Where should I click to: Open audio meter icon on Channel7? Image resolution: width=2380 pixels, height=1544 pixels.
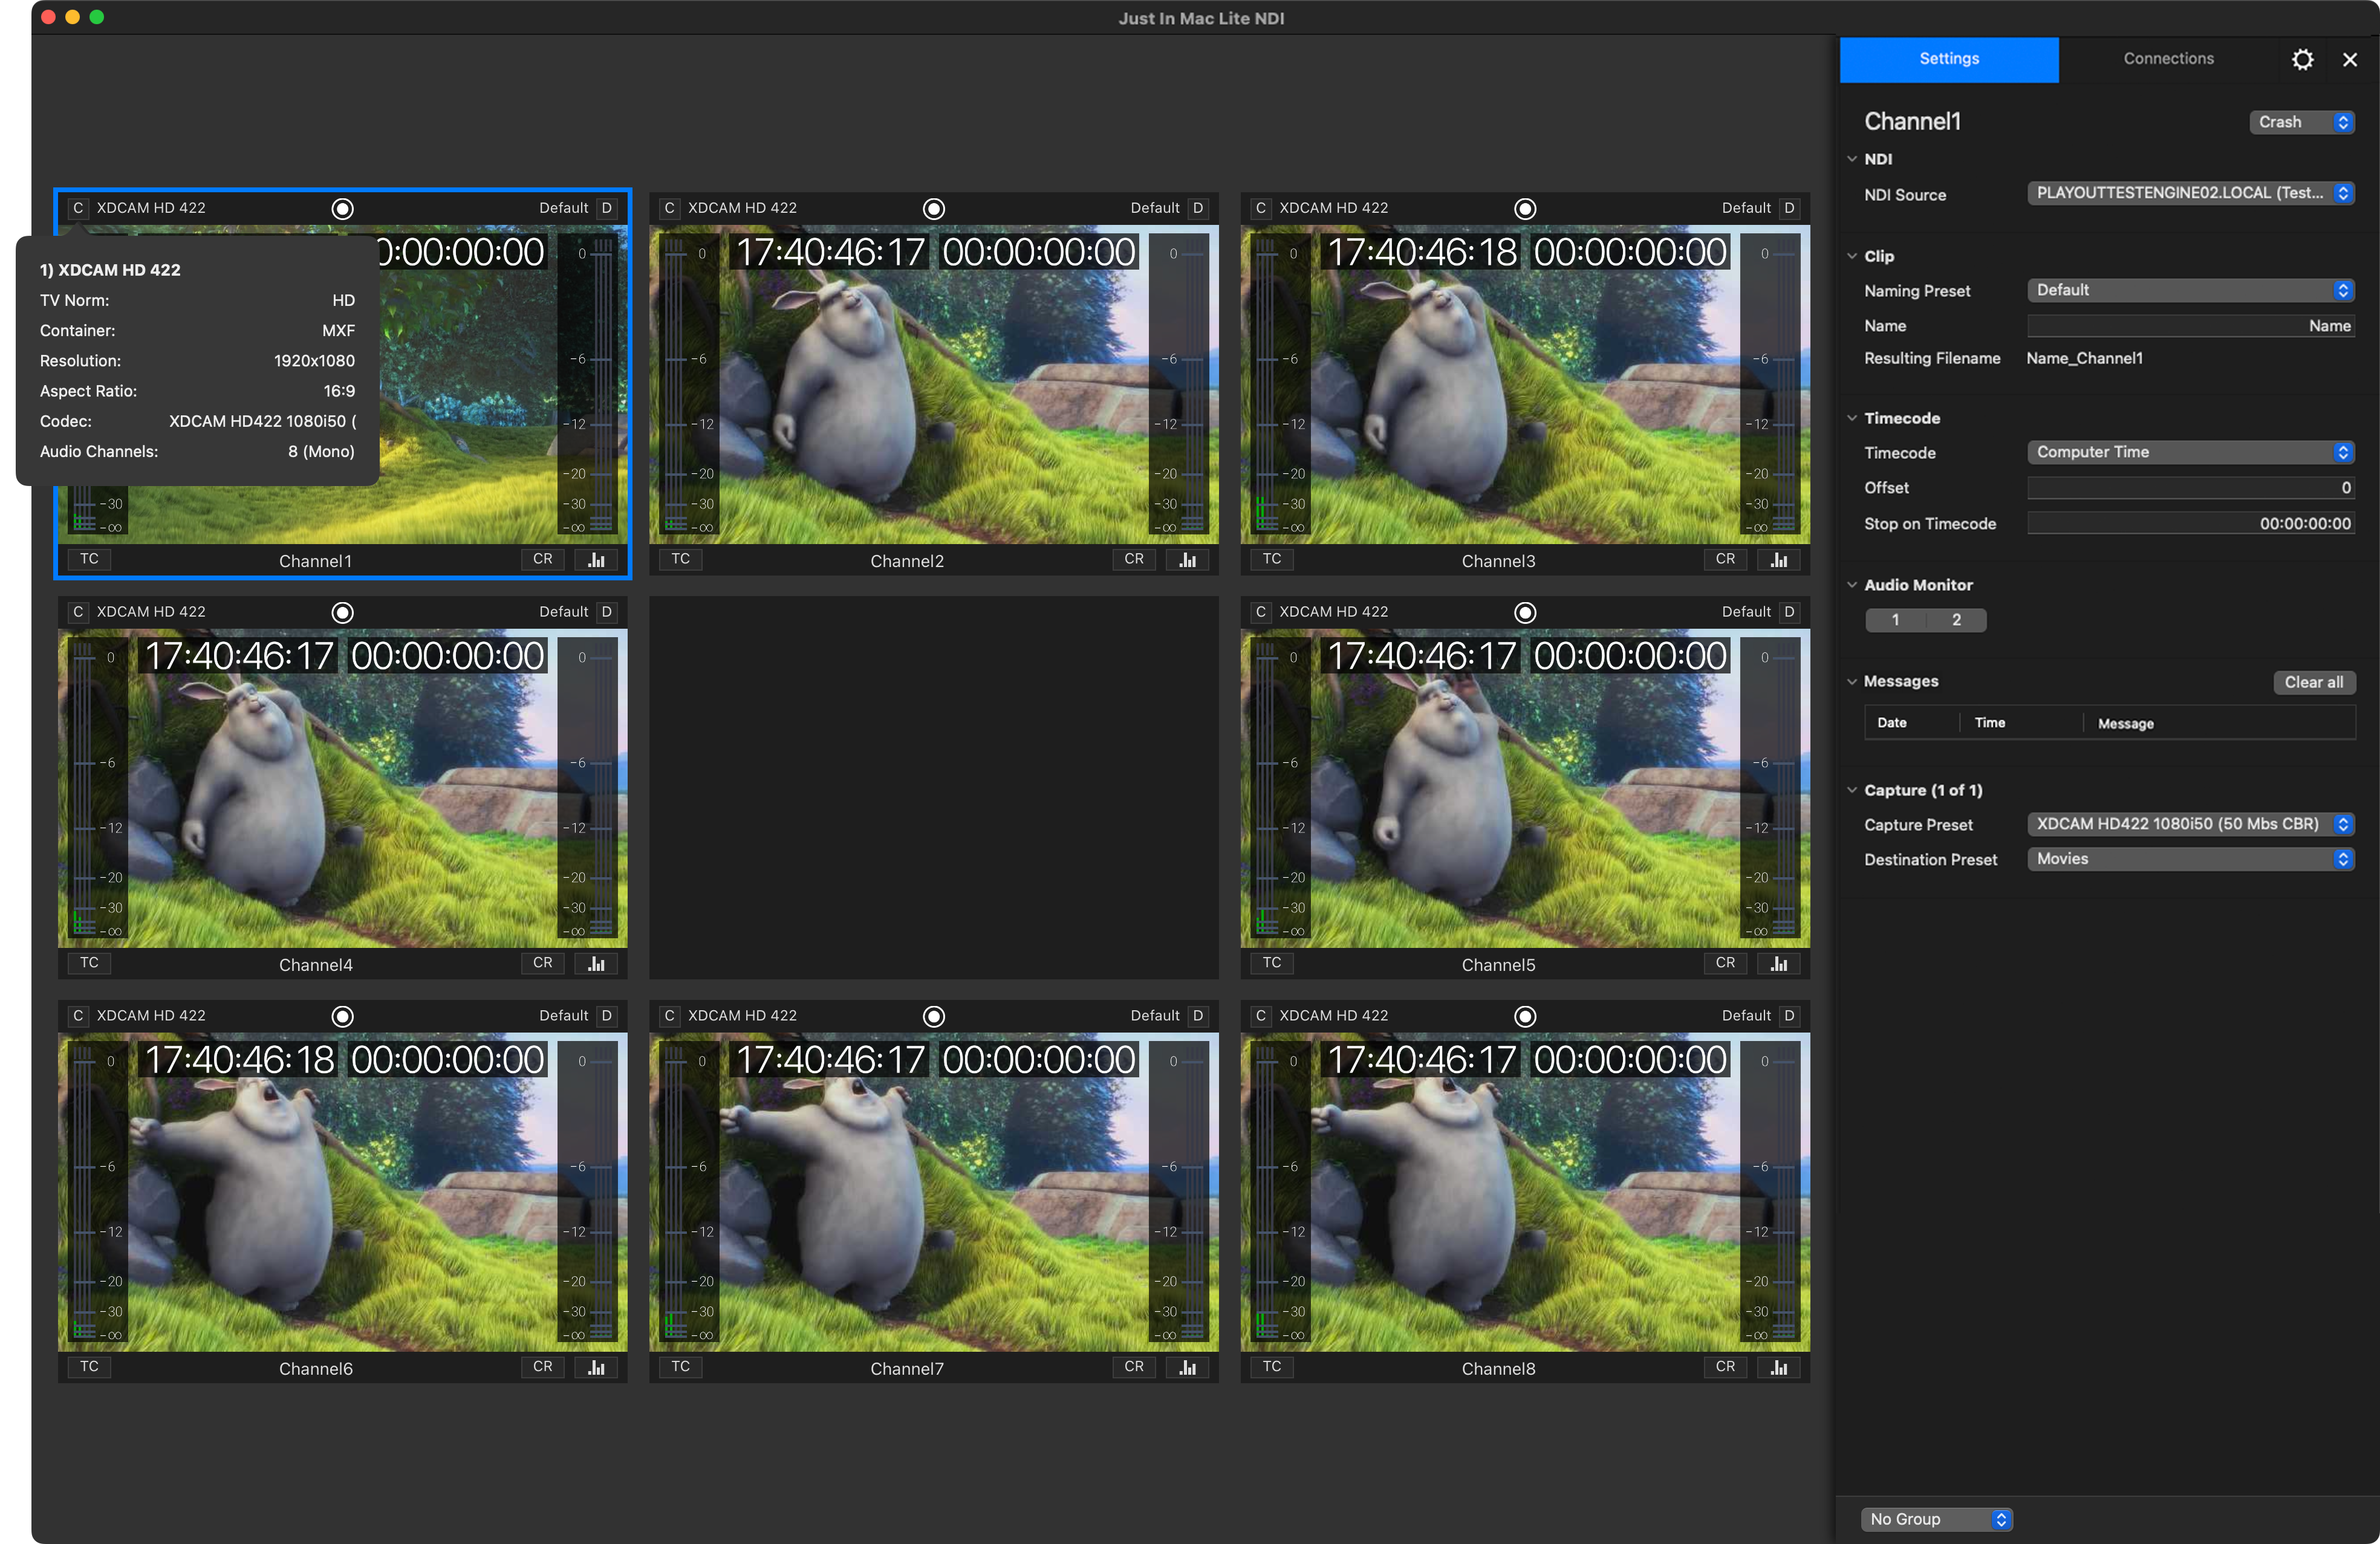[x=1187, y=1368]
